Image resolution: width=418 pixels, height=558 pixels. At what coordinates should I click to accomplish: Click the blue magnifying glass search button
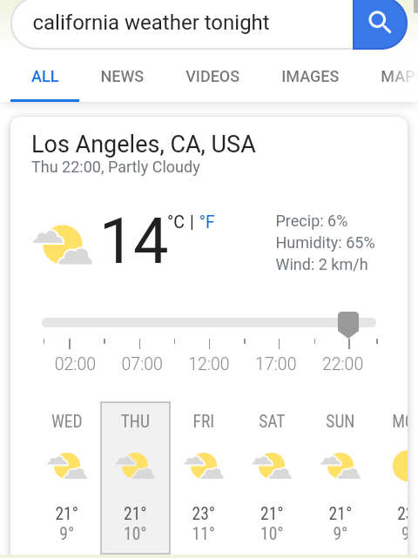380,23
